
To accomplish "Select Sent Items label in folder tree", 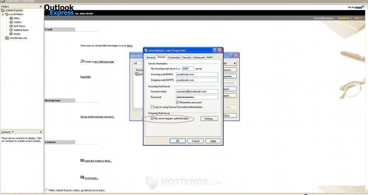I will [19, 26].
